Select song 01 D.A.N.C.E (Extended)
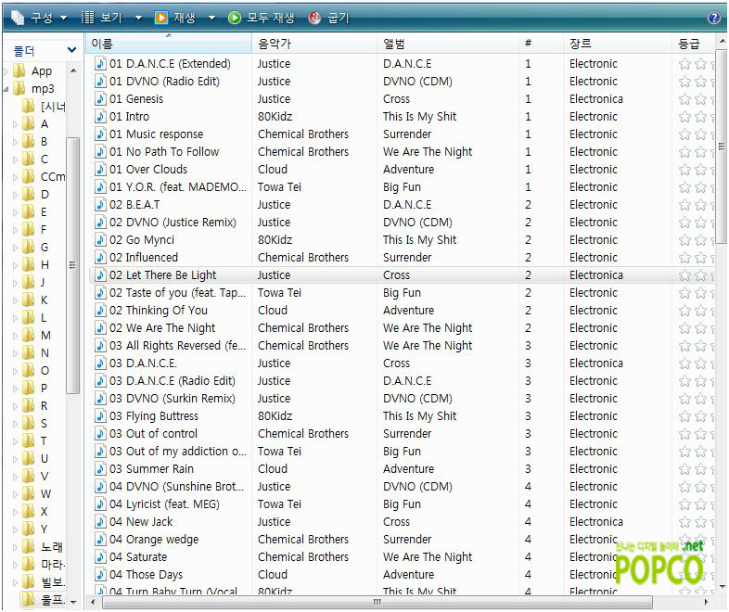 point(170,64)
